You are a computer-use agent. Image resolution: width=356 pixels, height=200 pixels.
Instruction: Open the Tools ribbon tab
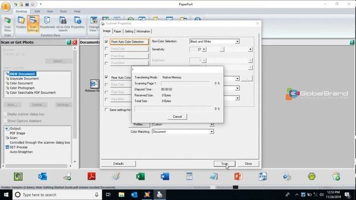pos(63,11)
